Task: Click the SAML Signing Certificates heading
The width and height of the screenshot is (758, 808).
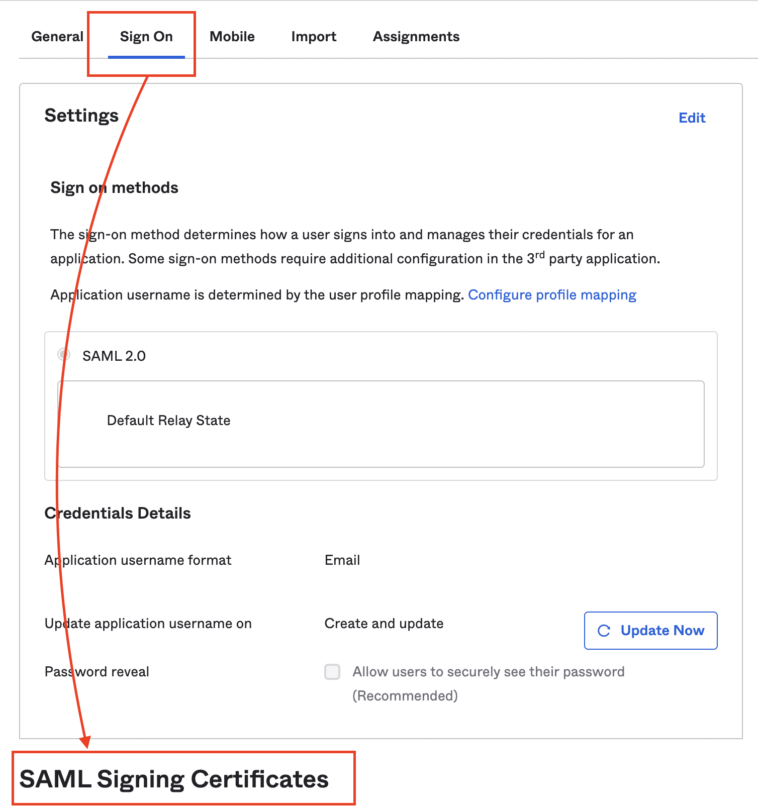Action: pos(174,779)
